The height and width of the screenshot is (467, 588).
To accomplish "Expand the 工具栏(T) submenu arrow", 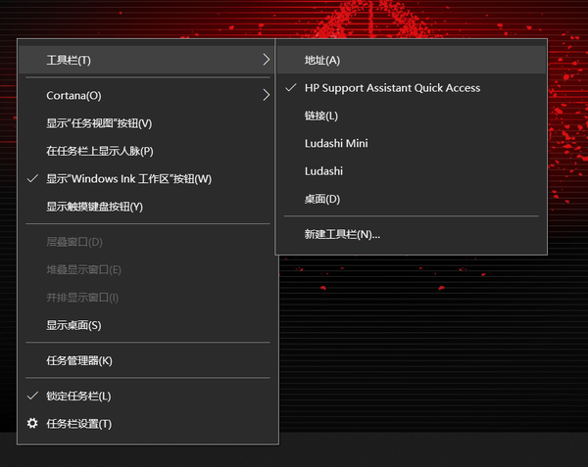I will [x=266, y=61].
